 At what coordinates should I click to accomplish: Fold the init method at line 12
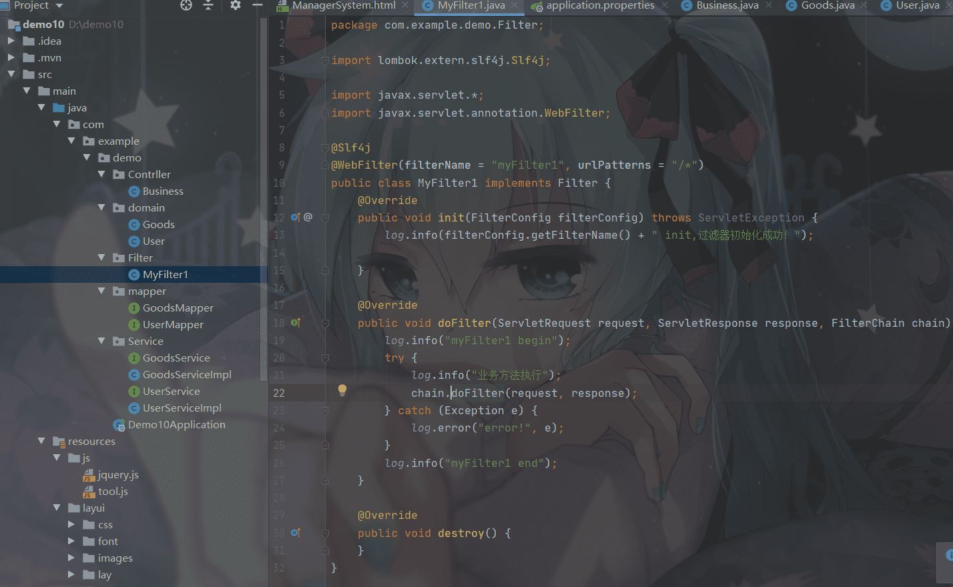click(x=326, y=217)
